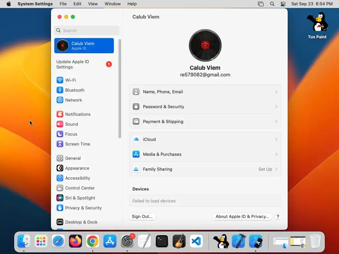This screenshot has width=339, height=254.
Task: Click the Sign Out button
Action: point(142,216)
